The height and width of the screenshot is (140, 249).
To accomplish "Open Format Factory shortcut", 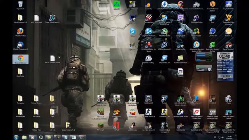I will click(x=149, y=59).
